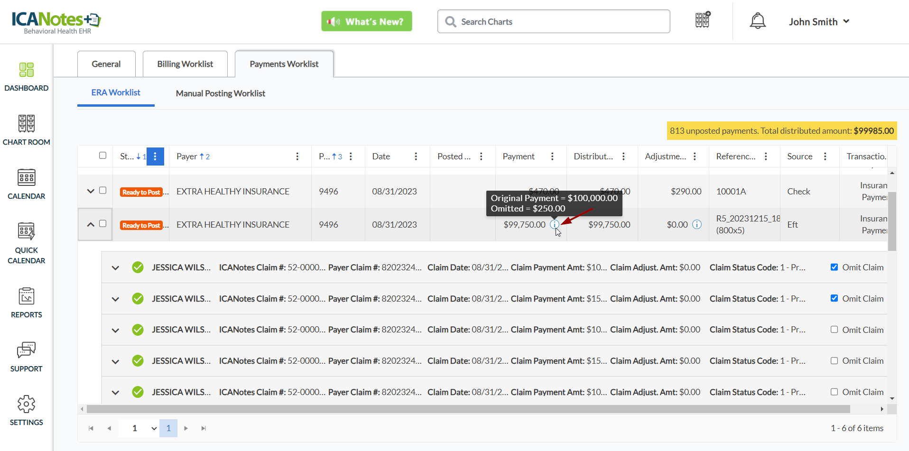Check the select-all header checkbox
909x451 pixels.
point(102,156)
